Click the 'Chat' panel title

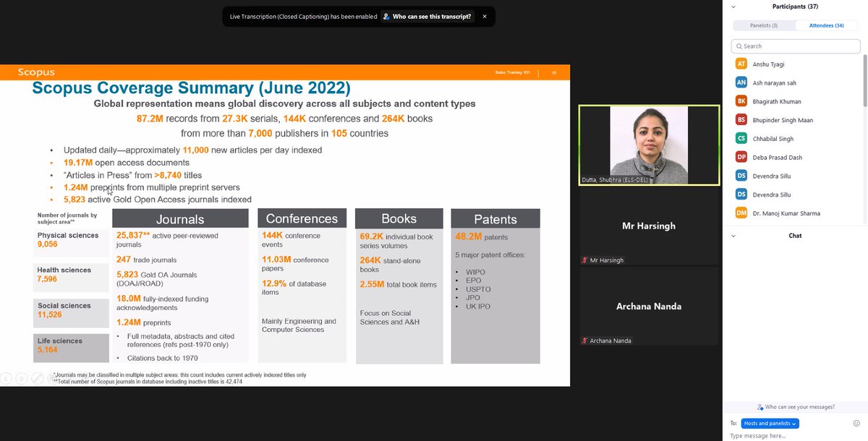click(x=795, y=236)
